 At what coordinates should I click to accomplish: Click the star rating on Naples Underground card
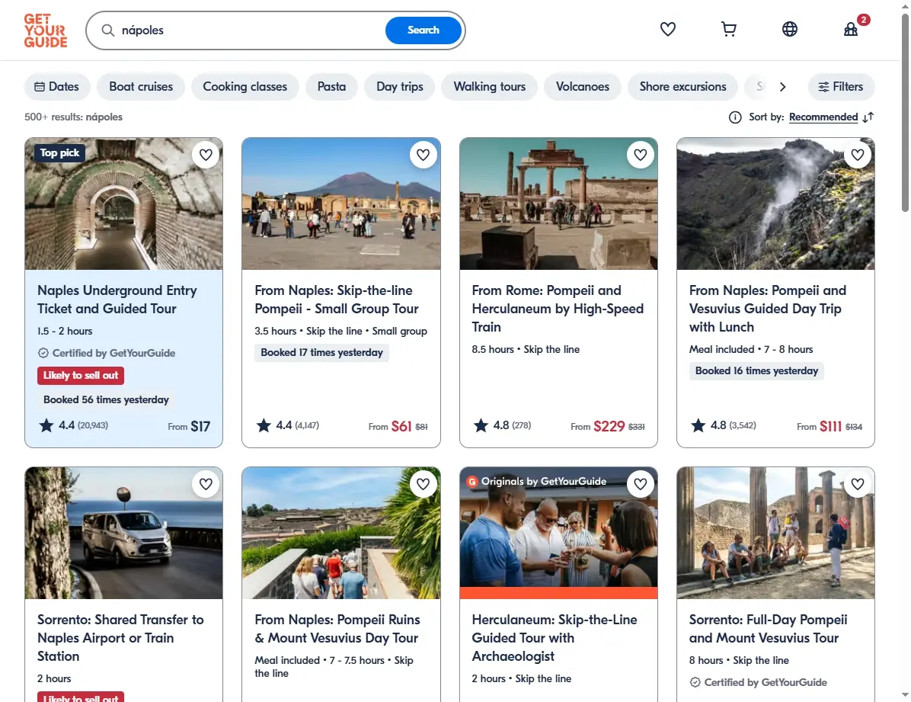pyautogui.click(x=72, y=426)
